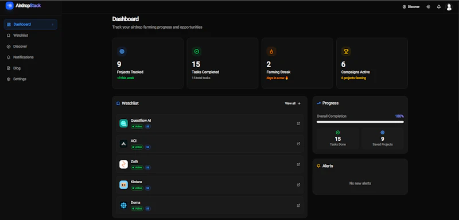Viewport: 459px width, 220px height.
Task: Click the Active badge on ACI
Action: click(137, 147)
